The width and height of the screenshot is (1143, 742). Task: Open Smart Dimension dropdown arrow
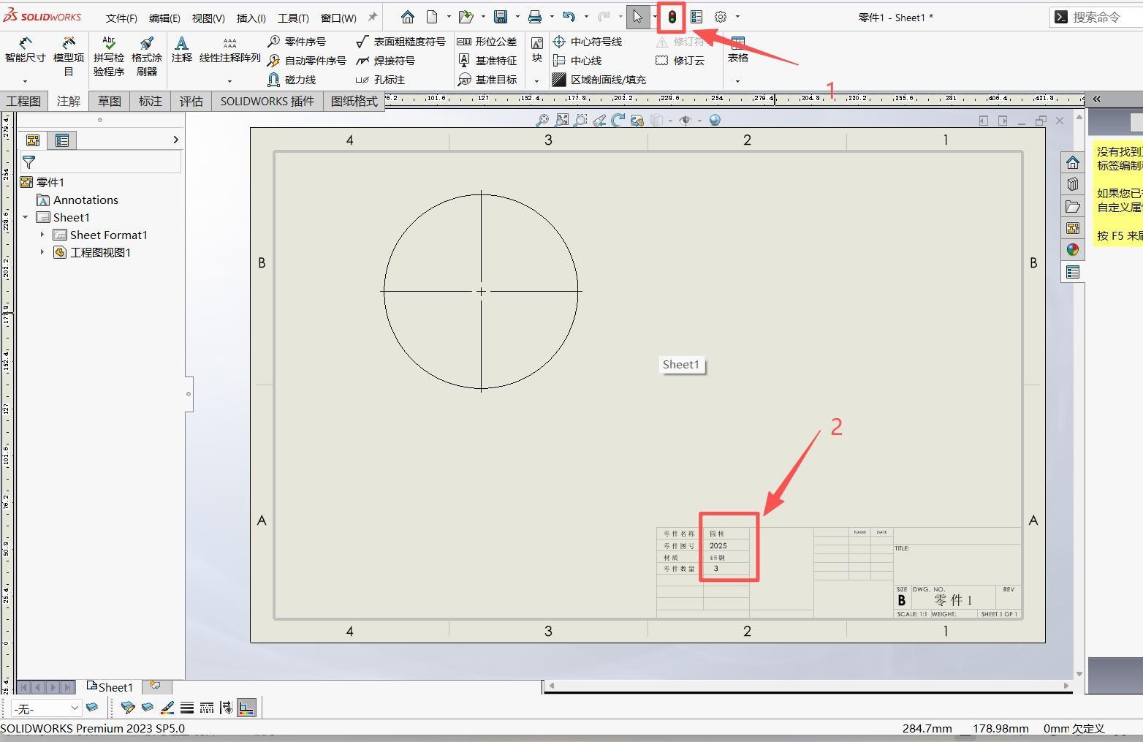click(25, 81)
